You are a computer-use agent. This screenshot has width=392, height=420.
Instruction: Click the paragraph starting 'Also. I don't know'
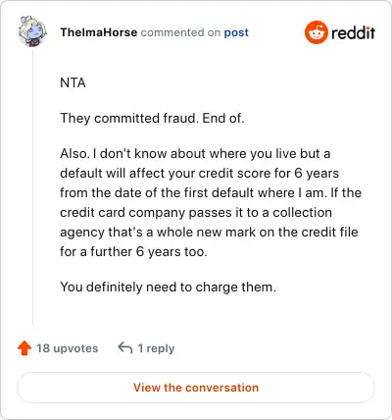[x=211, y=202]
